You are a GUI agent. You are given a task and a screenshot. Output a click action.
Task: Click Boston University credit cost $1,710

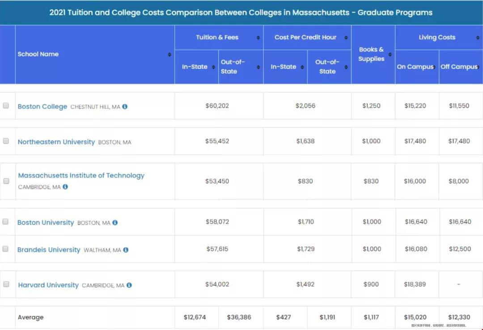point(306,222)
